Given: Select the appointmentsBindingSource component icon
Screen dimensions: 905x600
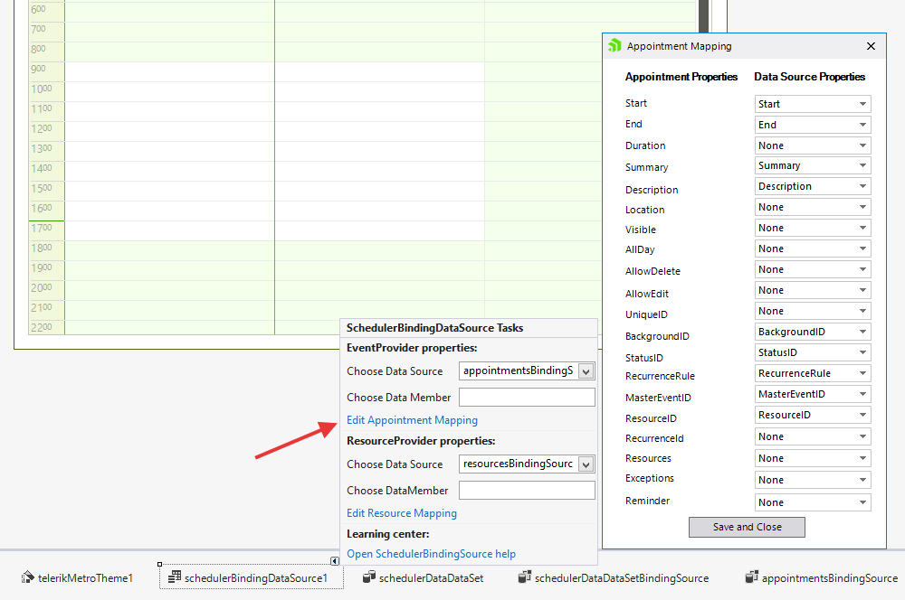Looking at the screenshot, I should coord(820,577).
